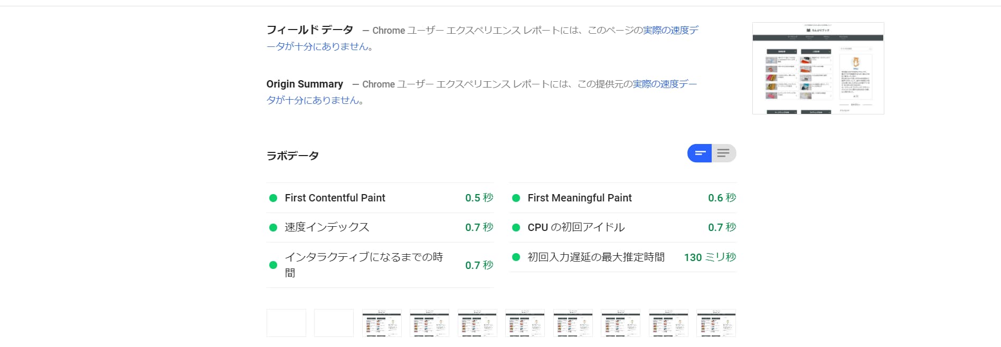
Task: Click the third filmstrip thumbnail
Action: pos(382,323)
